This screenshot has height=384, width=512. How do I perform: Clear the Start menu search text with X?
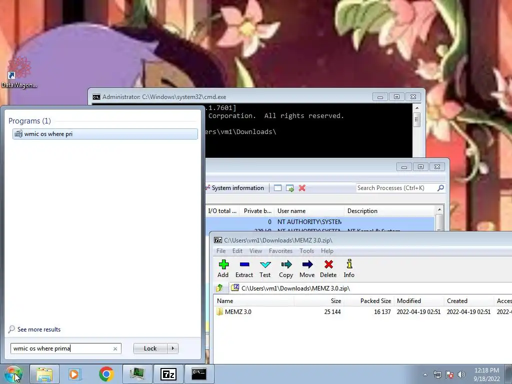click(x=115, y=348)
